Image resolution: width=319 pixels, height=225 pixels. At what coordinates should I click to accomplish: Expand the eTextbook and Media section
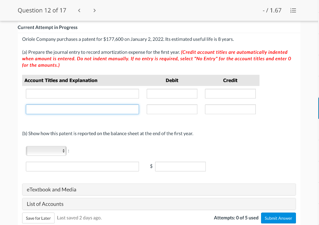pyautogui.click(x=159, y=189)
